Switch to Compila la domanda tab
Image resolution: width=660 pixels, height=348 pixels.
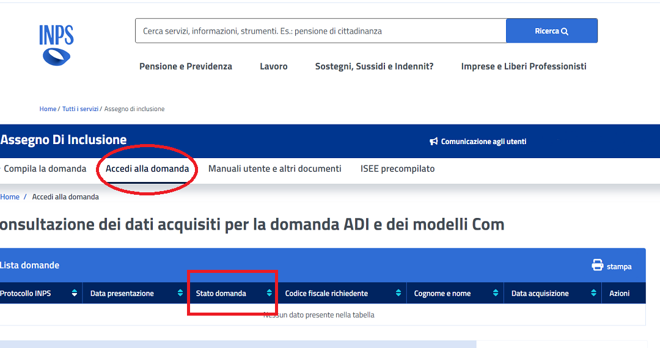pyautogui.click(x=45, y=169)
